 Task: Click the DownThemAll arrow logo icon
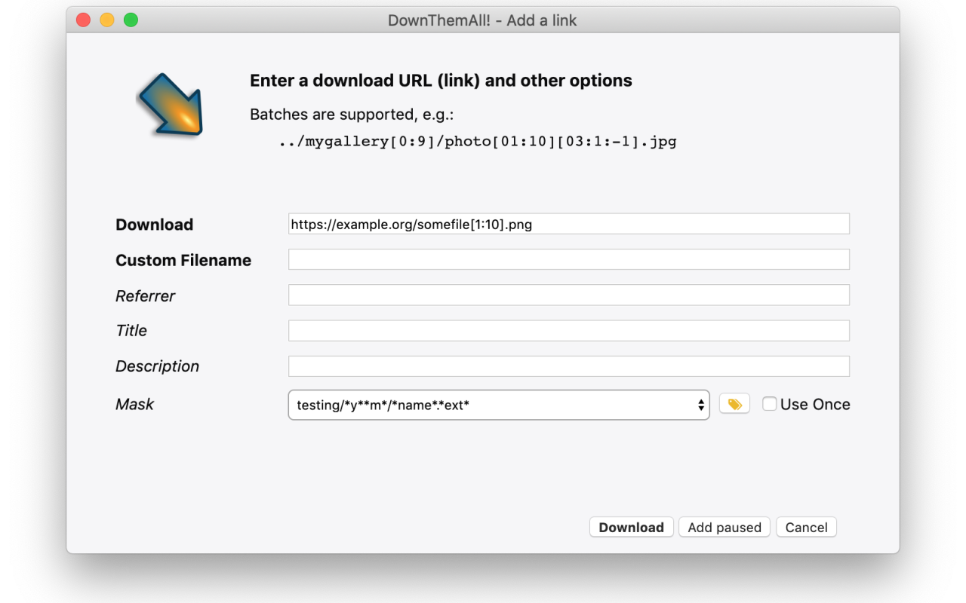click(170, 105)
